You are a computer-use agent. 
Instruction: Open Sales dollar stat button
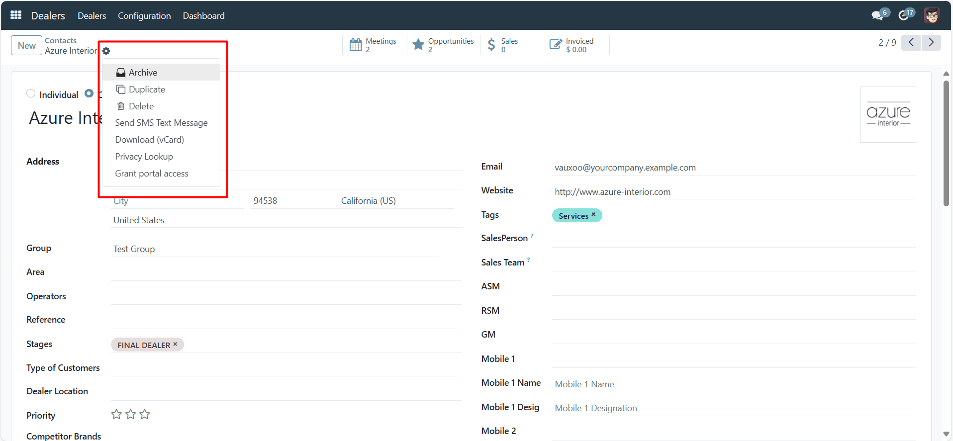pos(512,45)
